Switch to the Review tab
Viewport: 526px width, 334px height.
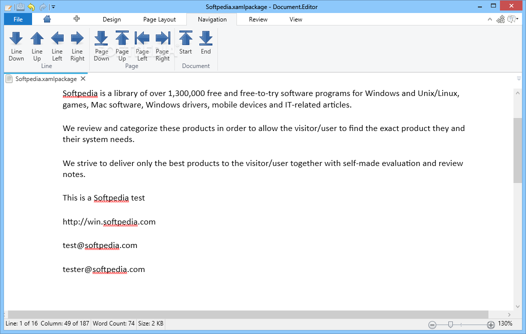(258, 19)
